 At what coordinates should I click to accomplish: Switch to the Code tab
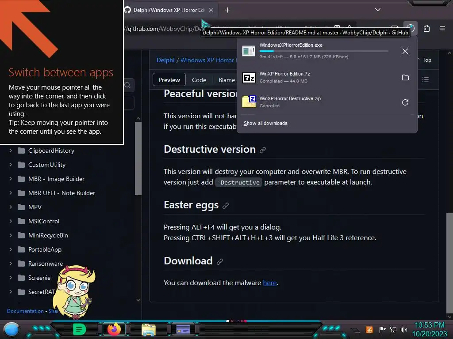[x=199, y=80]
